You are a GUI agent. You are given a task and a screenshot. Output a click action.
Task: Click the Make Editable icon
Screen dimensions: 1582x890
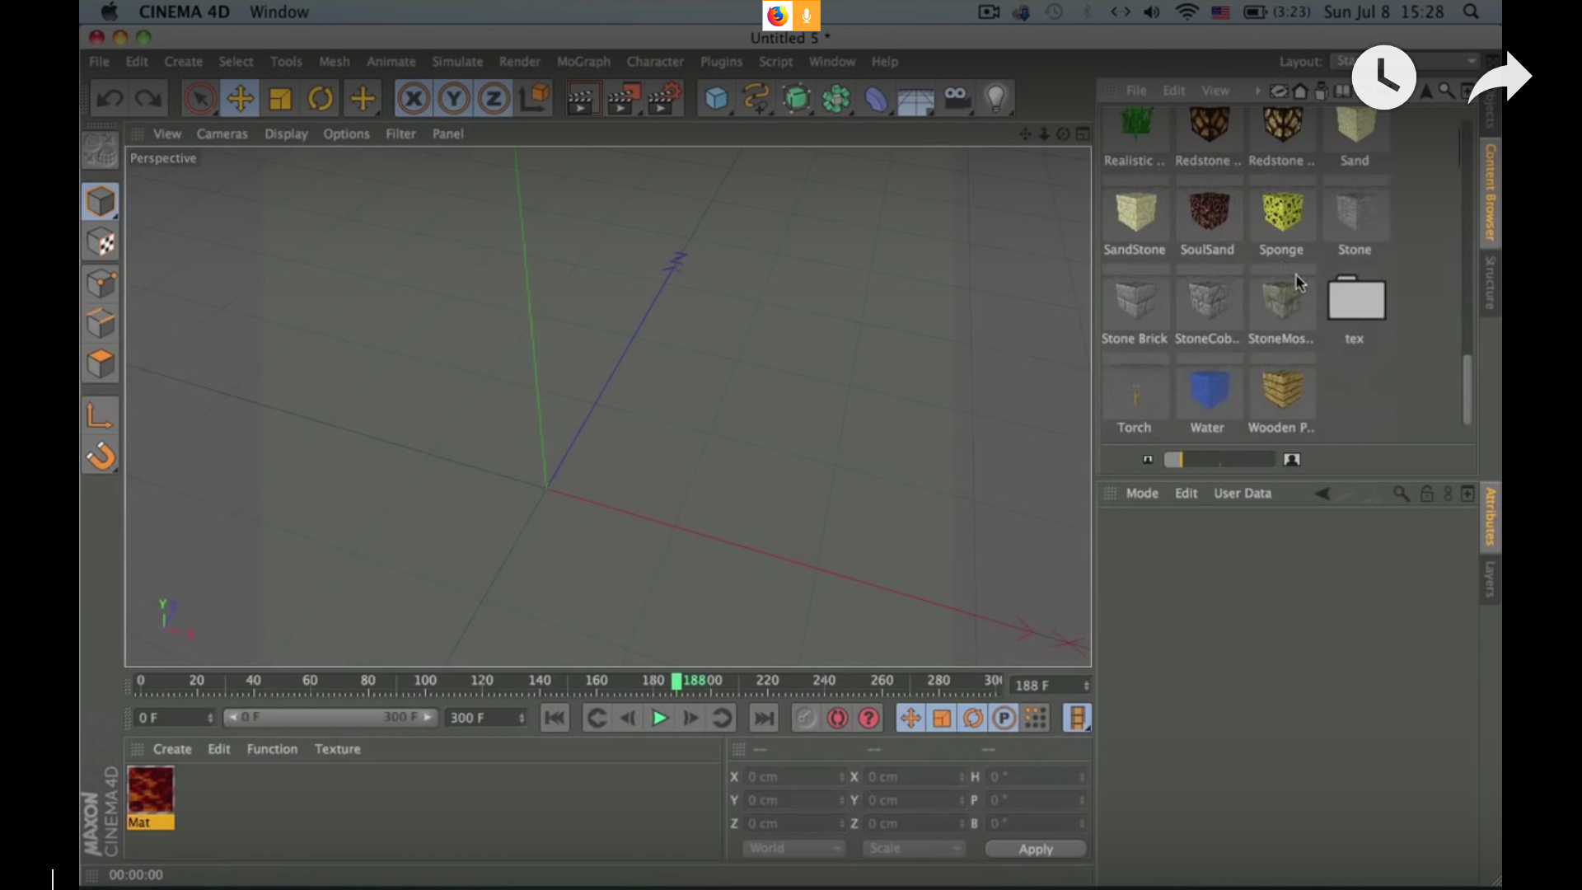coord(101,151)
